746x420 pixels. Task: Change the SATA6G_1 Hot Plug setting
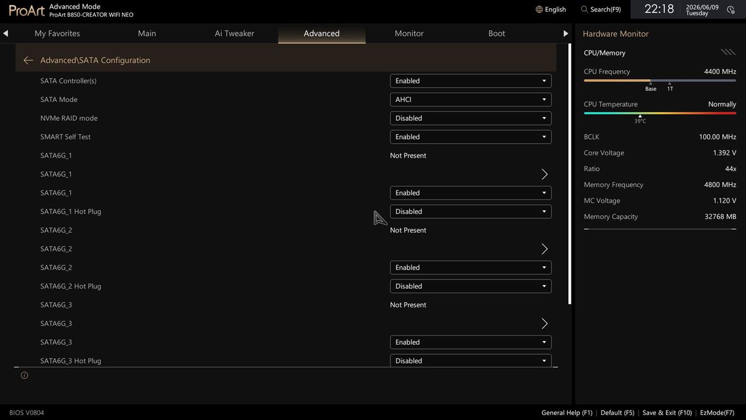(x=471, y=212)
